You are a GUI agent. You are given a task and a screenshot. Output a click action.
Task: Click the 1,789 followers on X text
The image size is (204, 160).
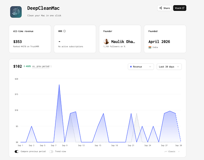pyautogui.click(x=114, y=47)
